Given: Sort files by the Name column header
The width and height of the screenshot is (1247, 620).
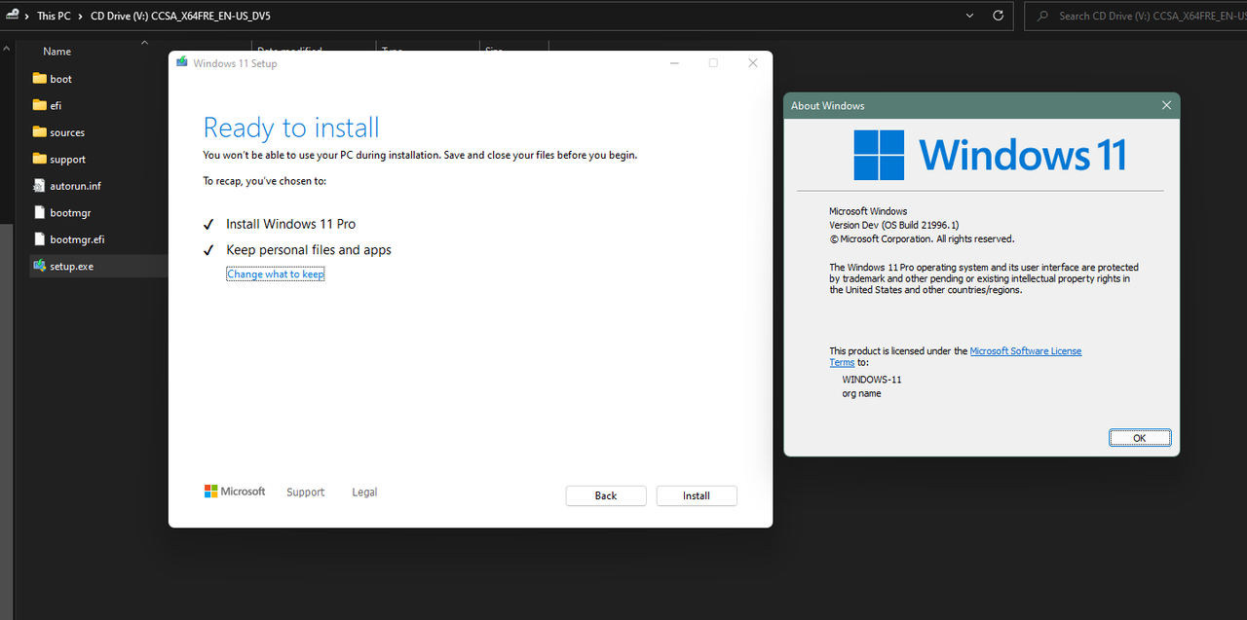Looking at the screenshot, I should [57, 51].
